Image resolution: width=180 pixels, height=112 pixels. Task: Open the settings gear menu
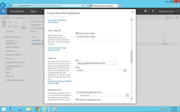coord(145,11)
